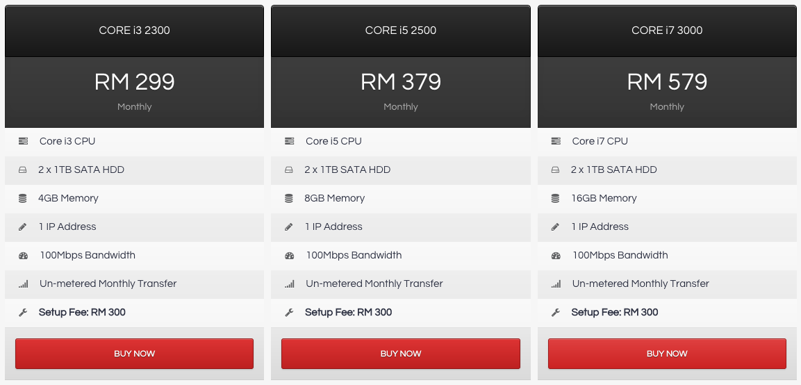Viewport: 801px width, 385px height.
Task: Select the CORE i5 2500 plan title
Action: coord(400,31)
